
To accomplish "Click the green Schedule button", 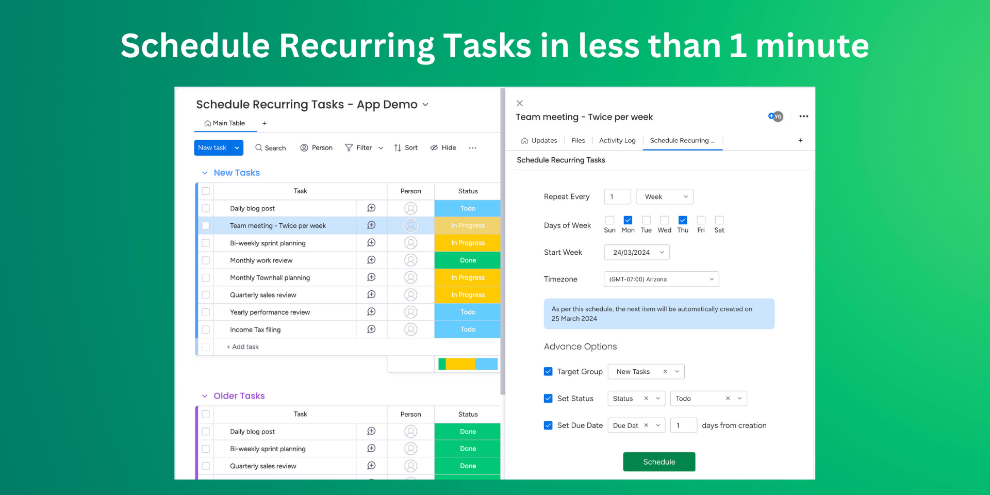I will (x=659, y=461).
